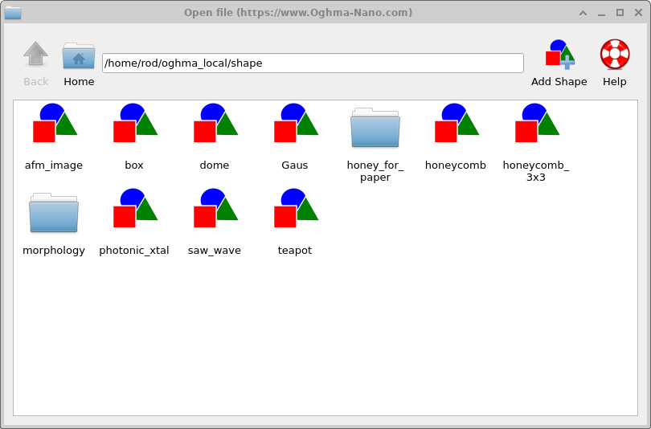This screenshot has width=651, height=429.
Task: Pick the honeycomb_3x3 shape icon
Action: [536, 124]
